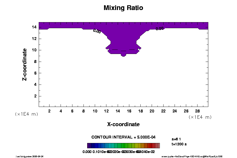The width and height of the screenshot is (237, 158).
Task: Click the Z-axis tick label 12
Action: pyautogui.click(x=34, y=39)
